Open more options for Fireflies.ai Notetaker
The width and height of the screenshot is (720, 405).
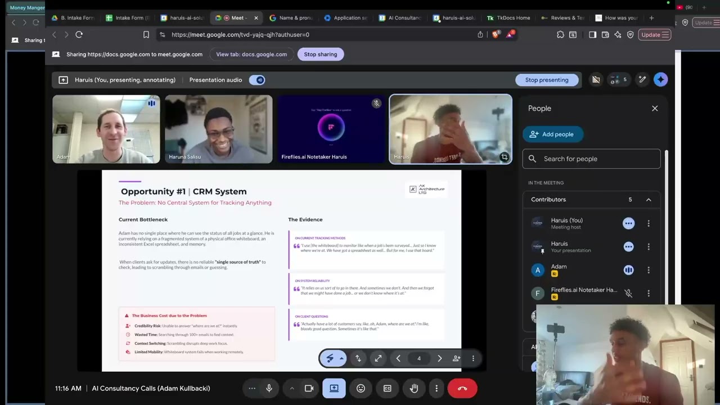pyautogui.click(x=649, y=293)
